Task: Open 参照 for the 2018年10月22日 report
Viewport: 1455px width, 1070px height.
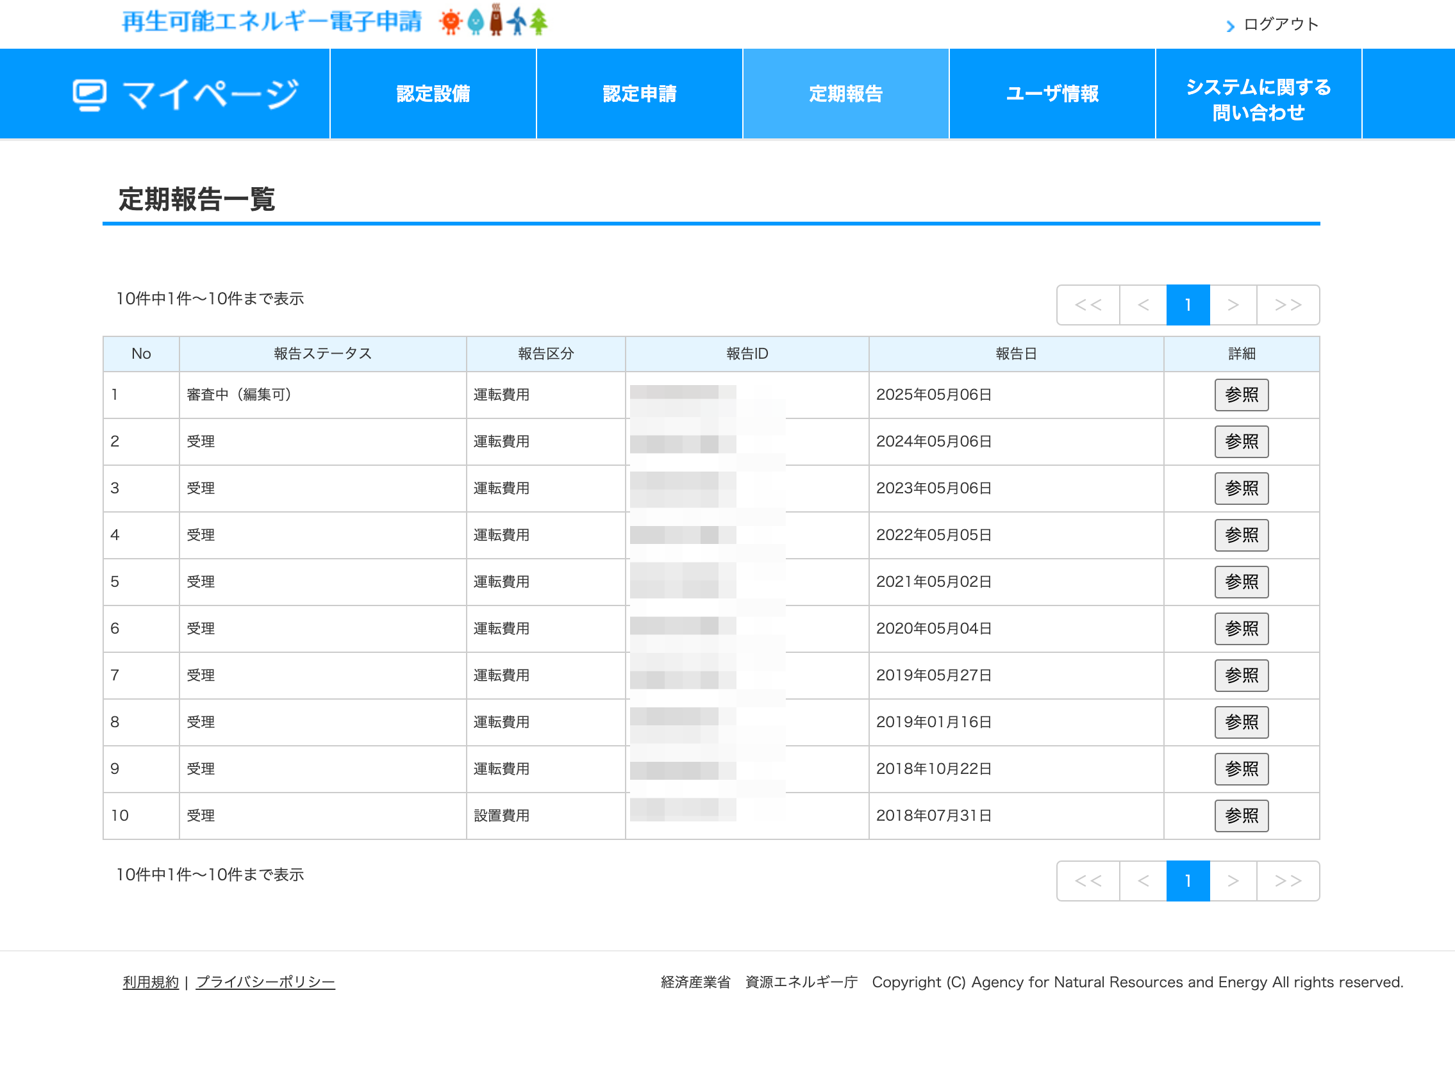Action: (x=1241, y=769)
